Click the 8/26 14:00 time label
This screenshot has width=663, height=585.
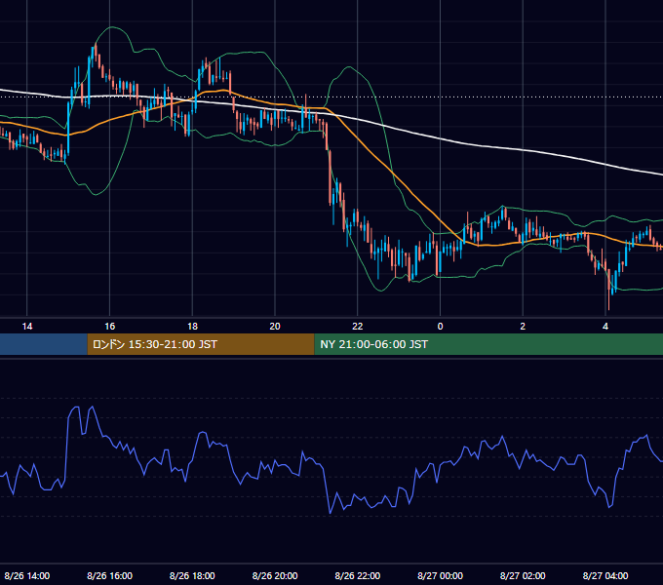click(x=27, y=575)
